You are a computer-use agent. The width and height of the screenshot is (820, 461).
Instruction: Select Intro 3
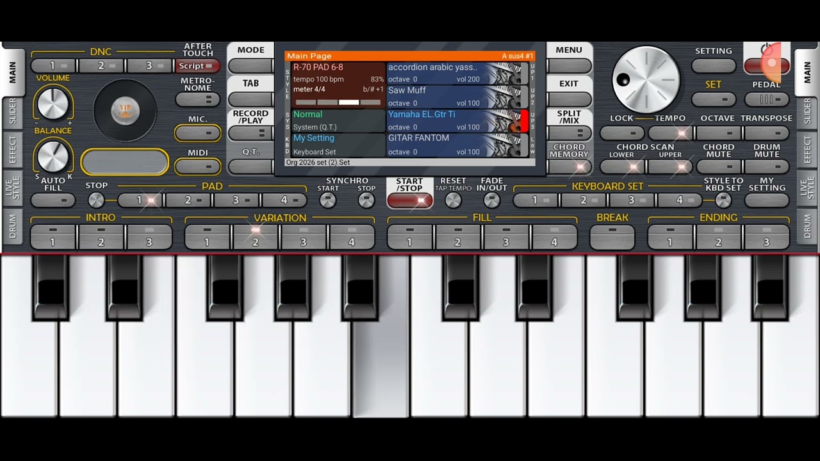point(149,237)
